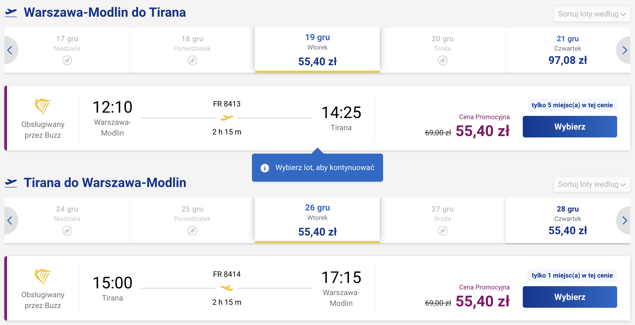Click no-flight icon under 17 gru
The height and width of the screenshot is (325, 635).
pos(67,60)
